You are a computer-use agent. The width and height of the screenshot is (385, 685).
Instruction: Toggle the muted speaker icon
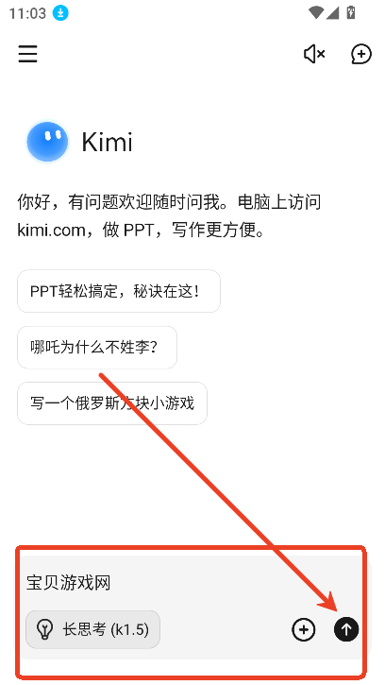click(x=314, y=54)
